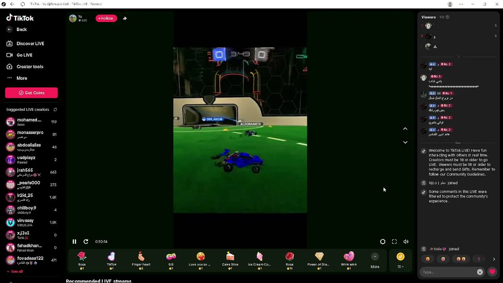Send the Wink wink gift
The height and width of the screenshot is (283, 503).
[x=349, y=261]
